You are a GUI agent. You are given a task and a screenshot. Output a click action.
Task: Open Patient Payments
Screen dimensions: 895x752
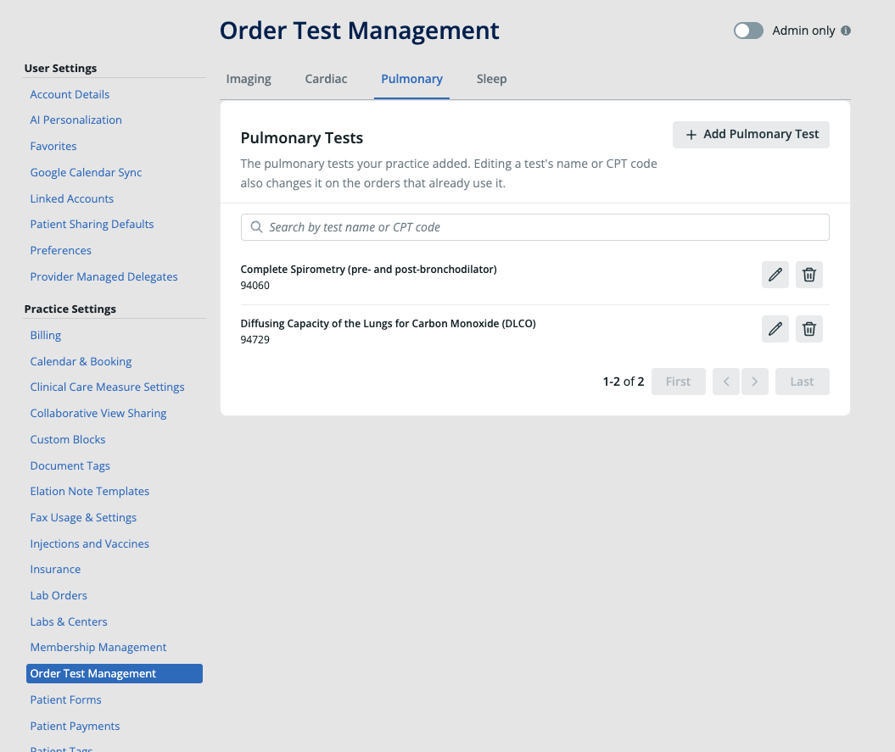(x=75, y=726)
